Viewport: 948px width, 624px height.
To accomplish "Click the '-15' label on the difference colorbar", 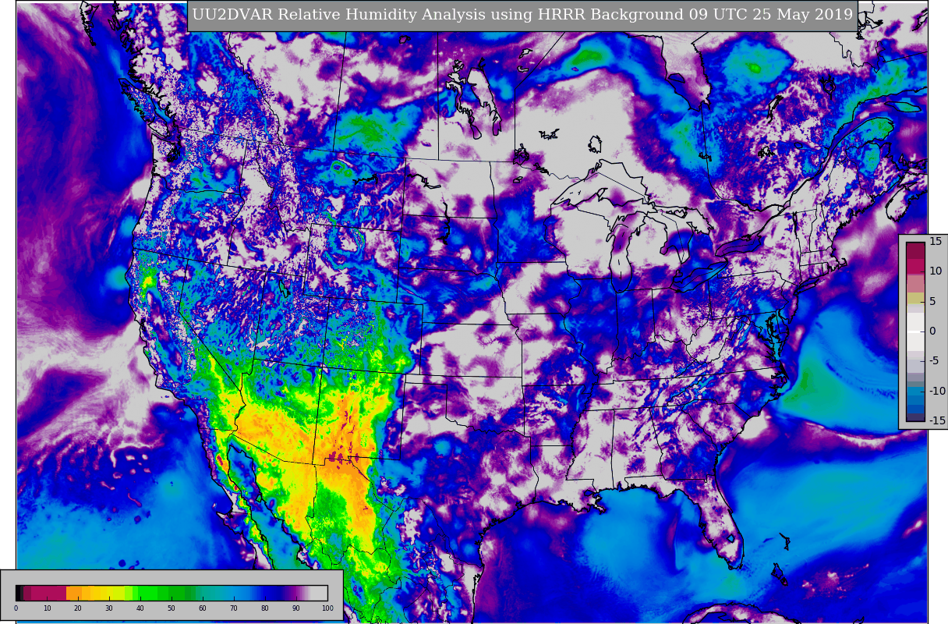I will [x=936, y=420].
